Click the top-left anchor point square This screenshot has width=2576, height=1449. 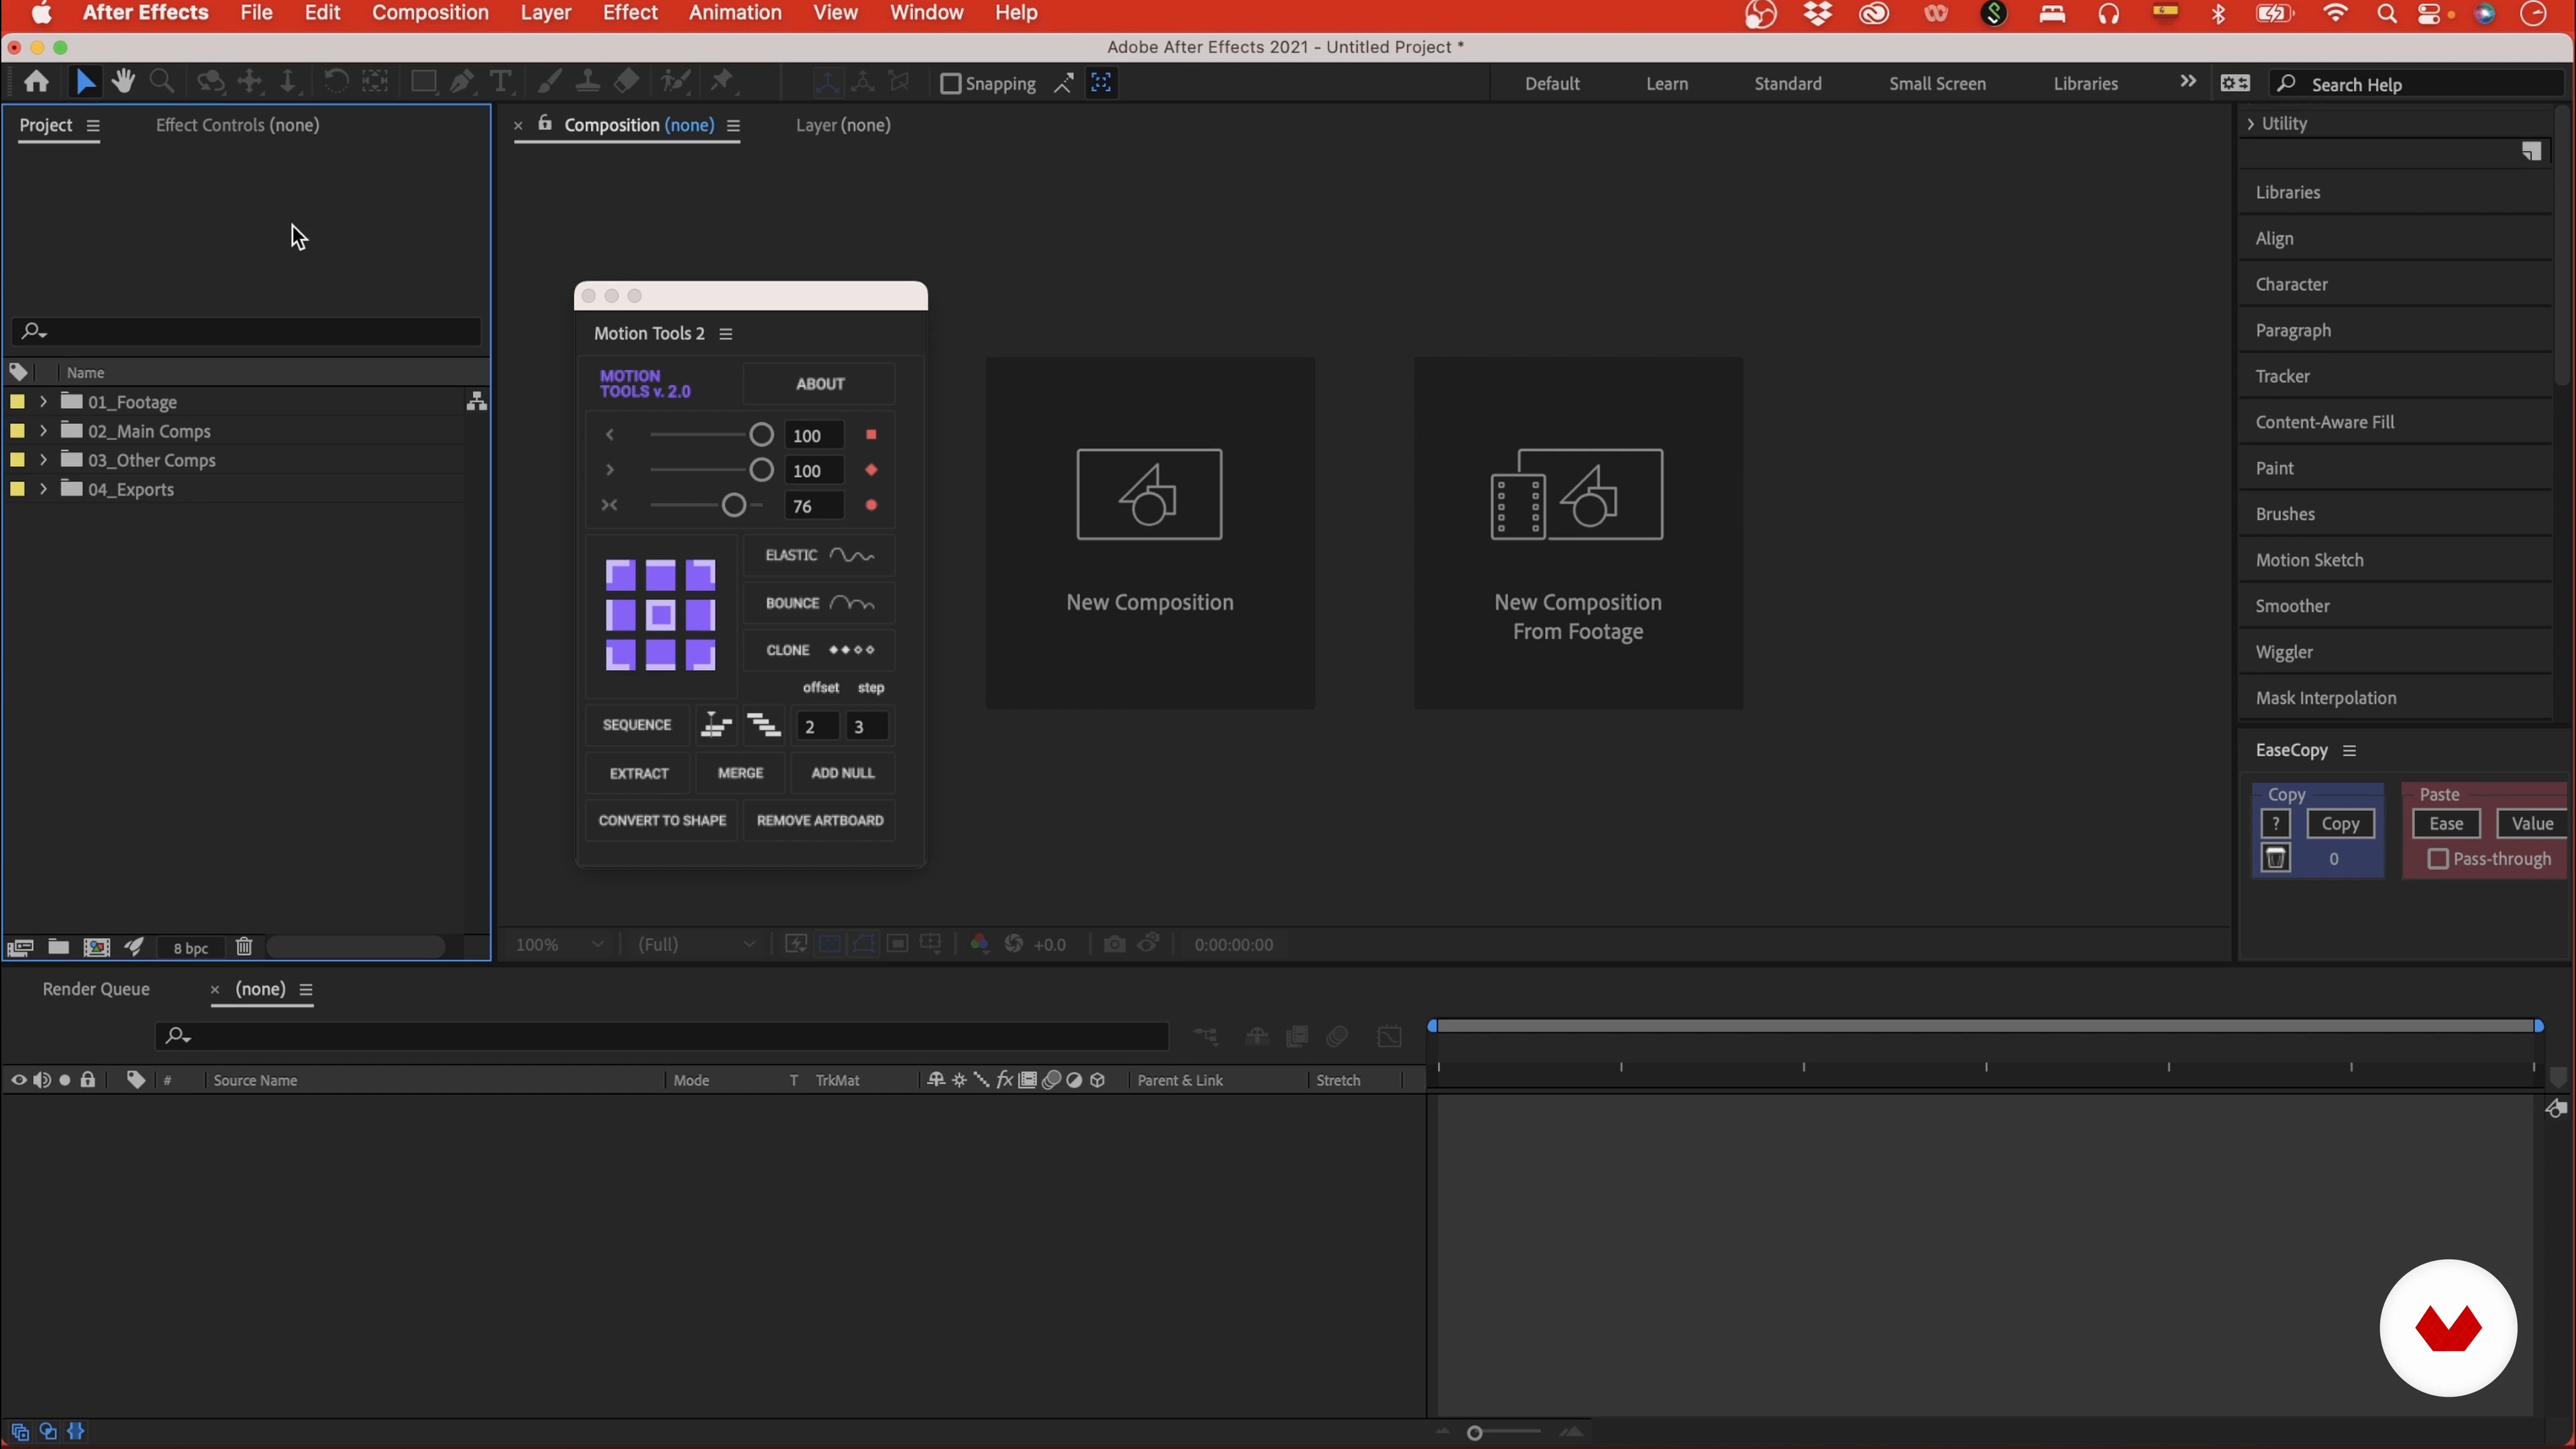click(620, 575)
